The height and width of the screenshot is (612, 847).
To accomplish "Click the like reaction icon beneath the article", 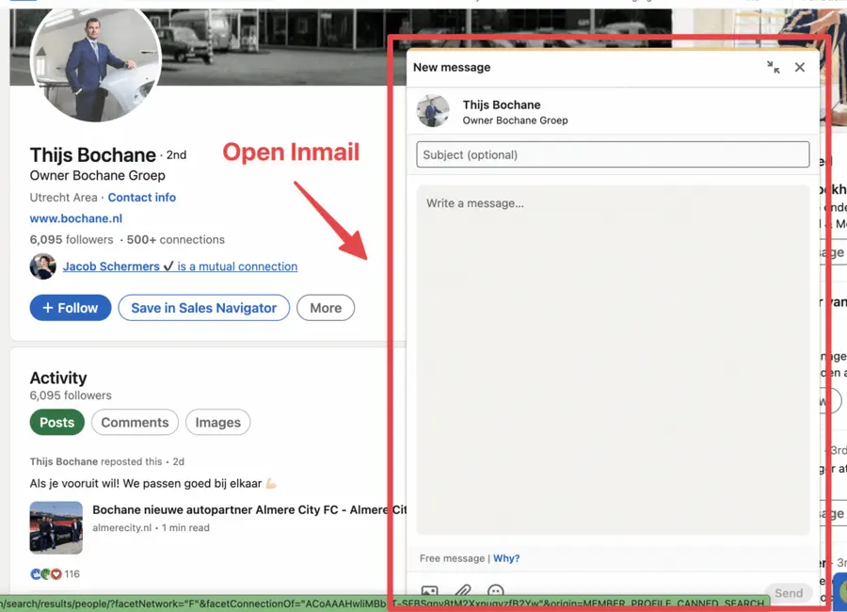I will coord(34,573).
